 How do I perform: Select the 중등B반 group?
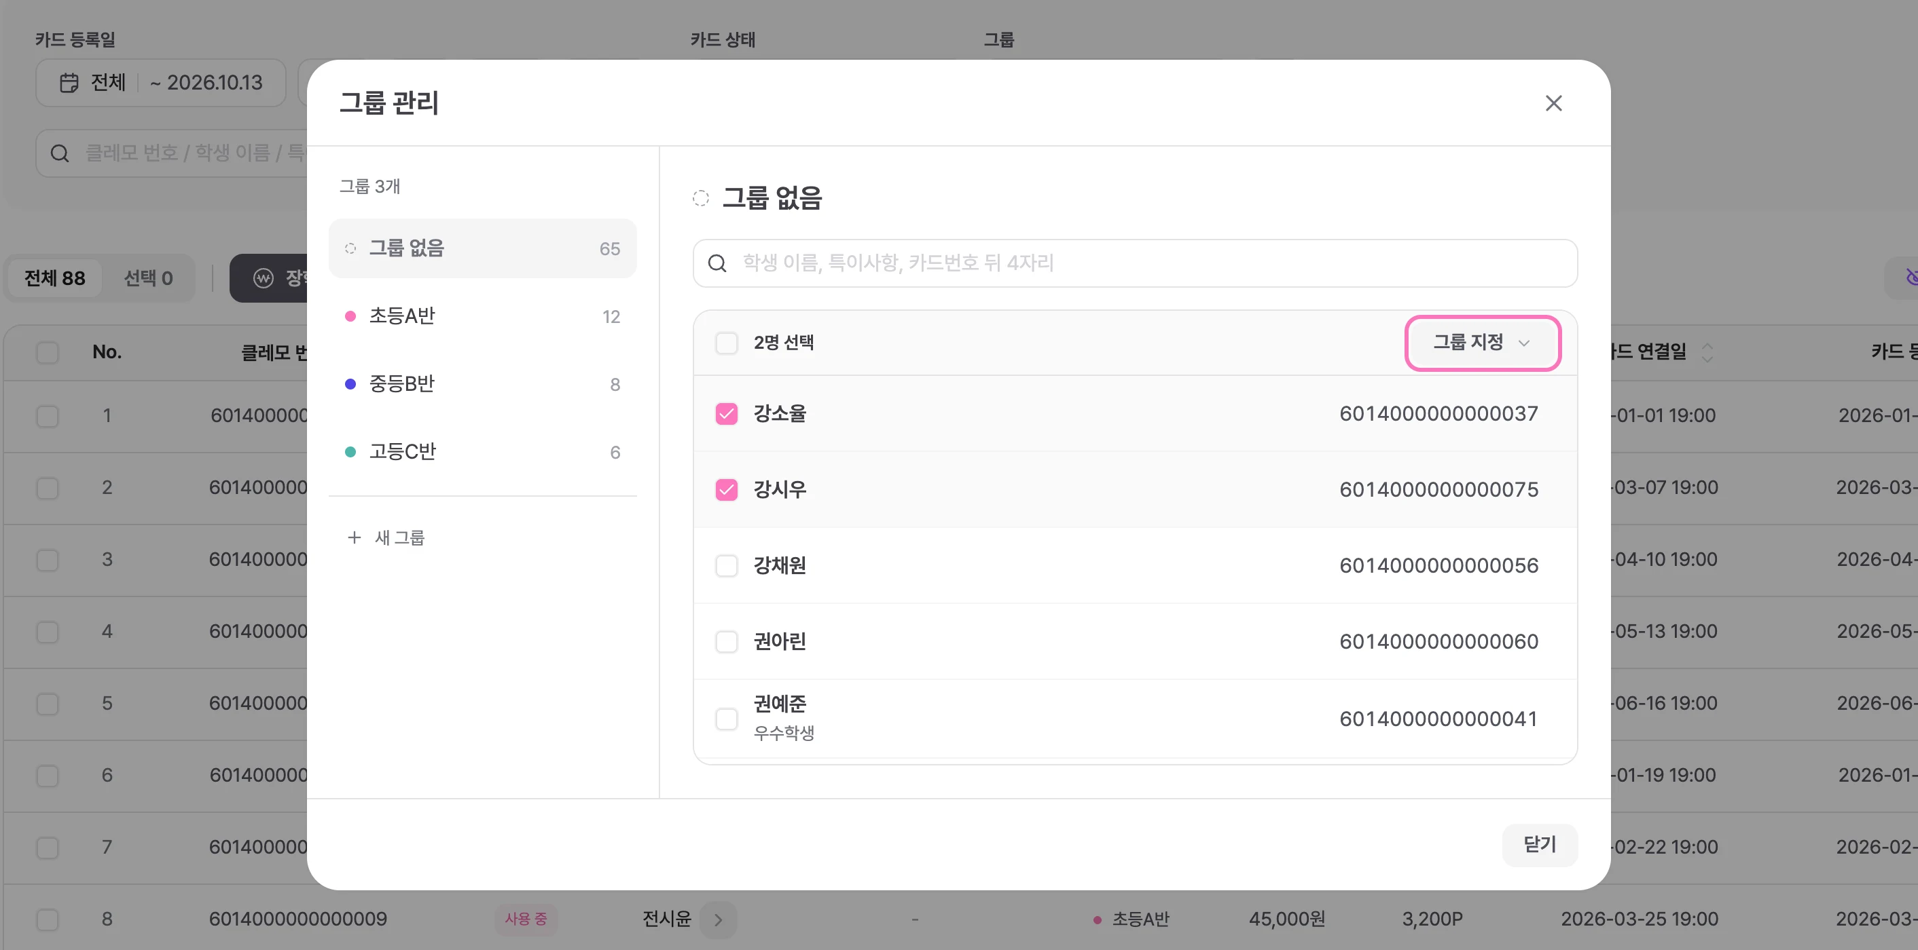[482, 384]
